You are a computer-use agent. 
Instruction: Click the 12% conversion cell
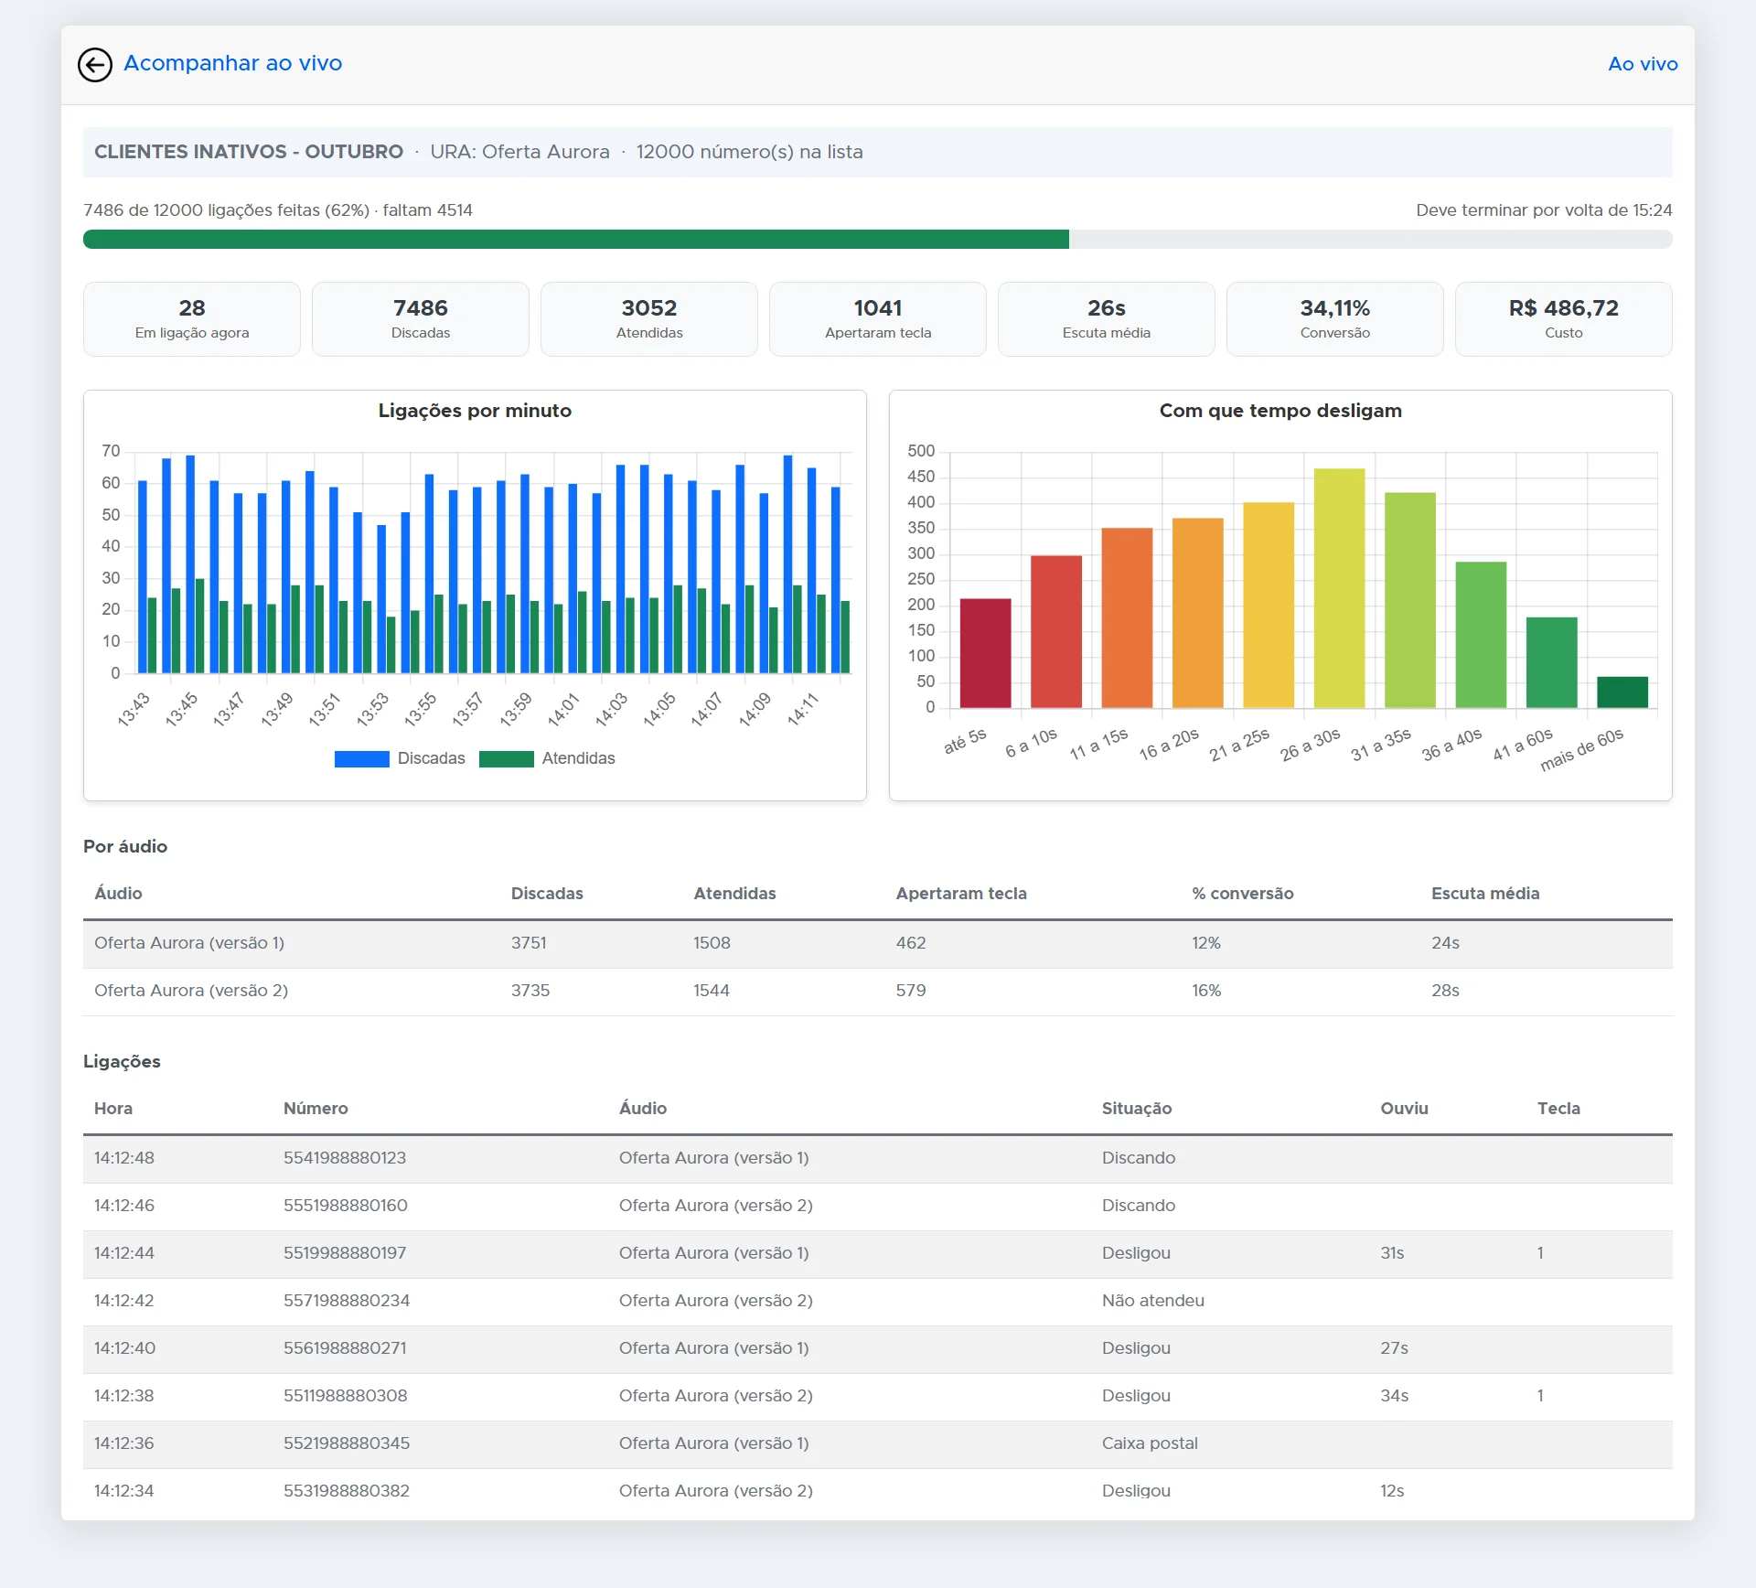click(1206, 943)
